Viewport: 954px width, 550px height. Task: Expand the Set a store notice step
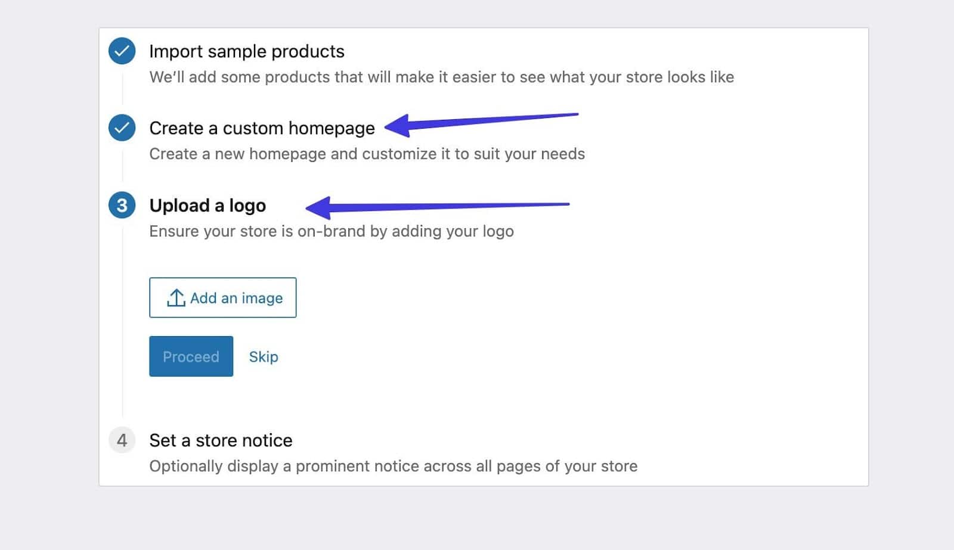pos(221,440)
